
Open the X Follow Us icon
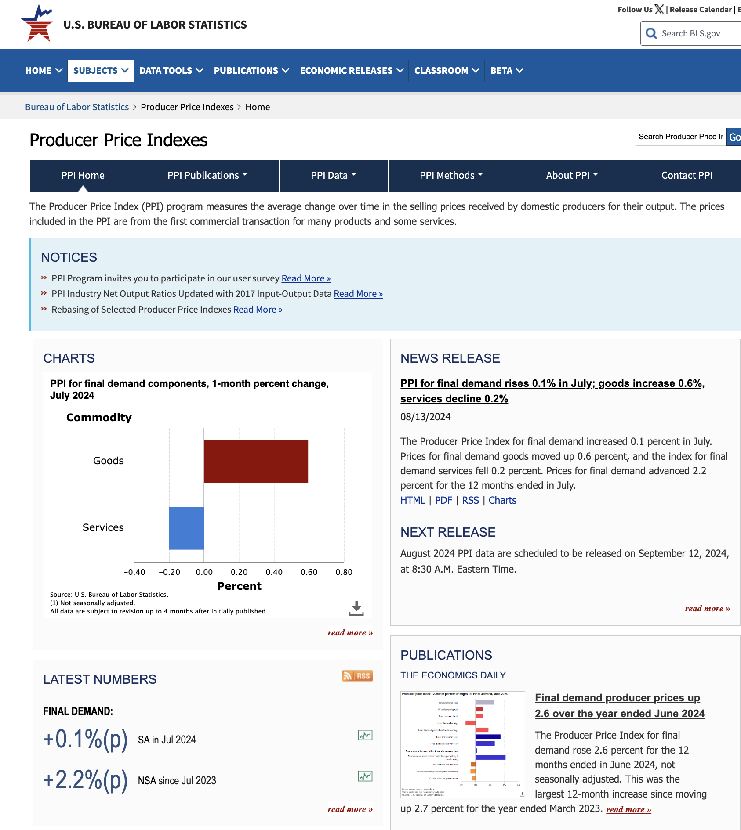point(659,10)
